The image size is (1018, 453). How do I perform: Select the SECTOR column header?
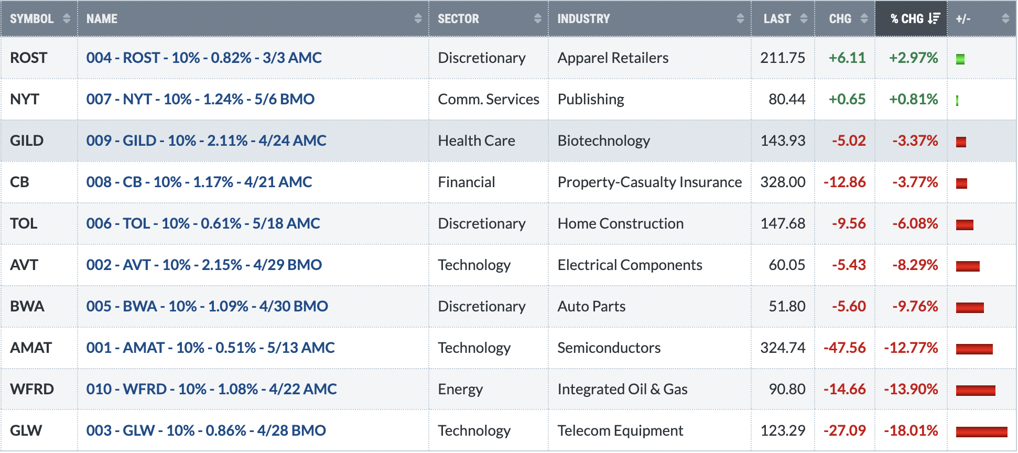point(489,19)
